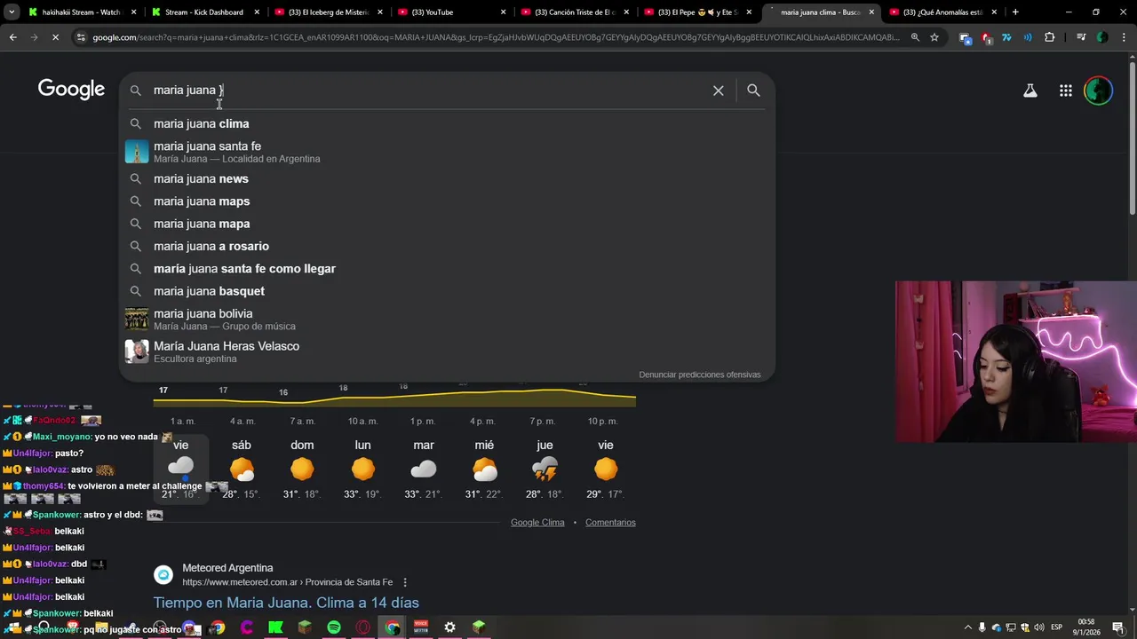The width and height of the screenshot is (1137, 639).
Task: Click the magnifier search button in the search box
Action: click(x=753, y=91)
